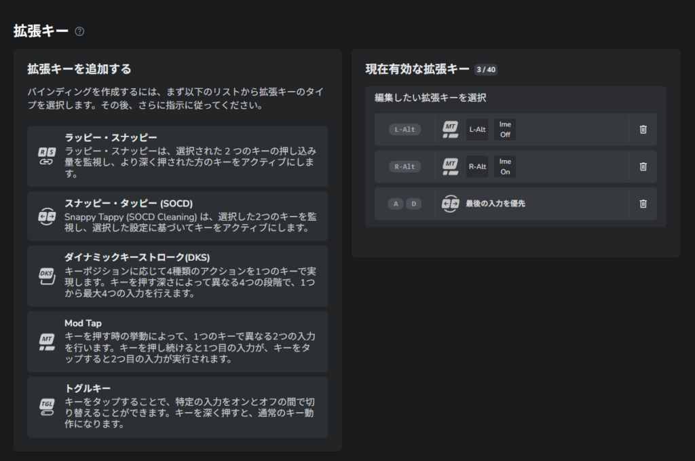This screenshot has height=461, width=695.
Task: Click the MT icon in L-Alt row
Action: [x=451, y=130]
